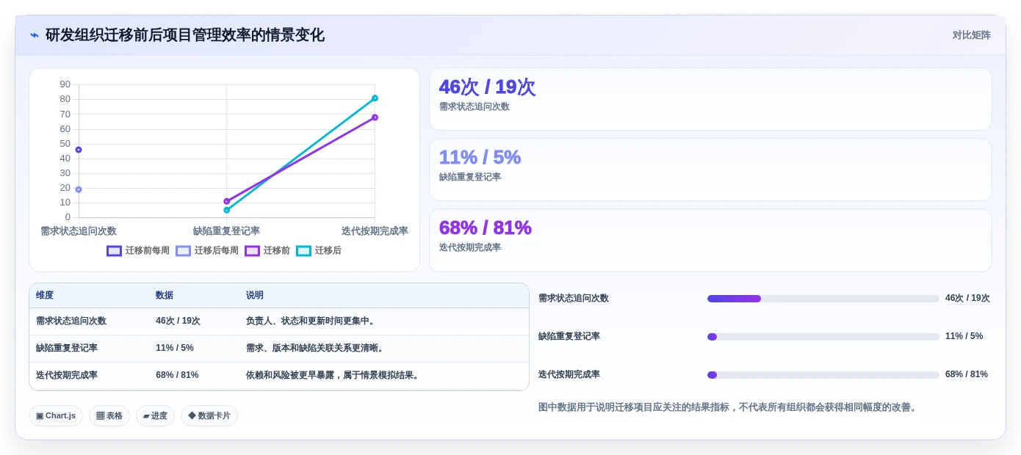Click the 46次 / 19次 value beside progress bar

[967, 299]
